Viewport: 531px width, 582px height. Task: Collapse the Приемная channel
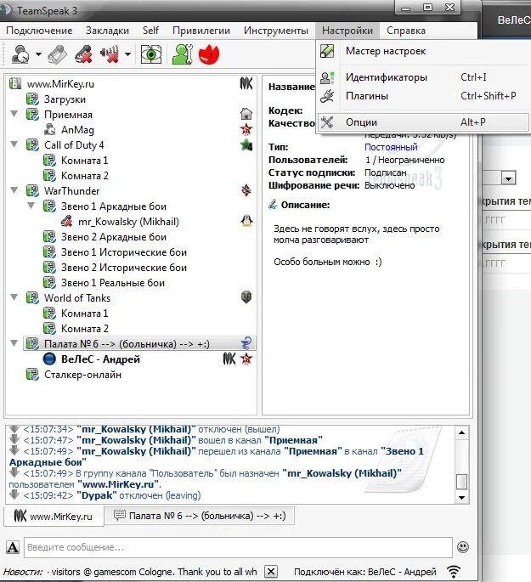click(x=14, y=114)
